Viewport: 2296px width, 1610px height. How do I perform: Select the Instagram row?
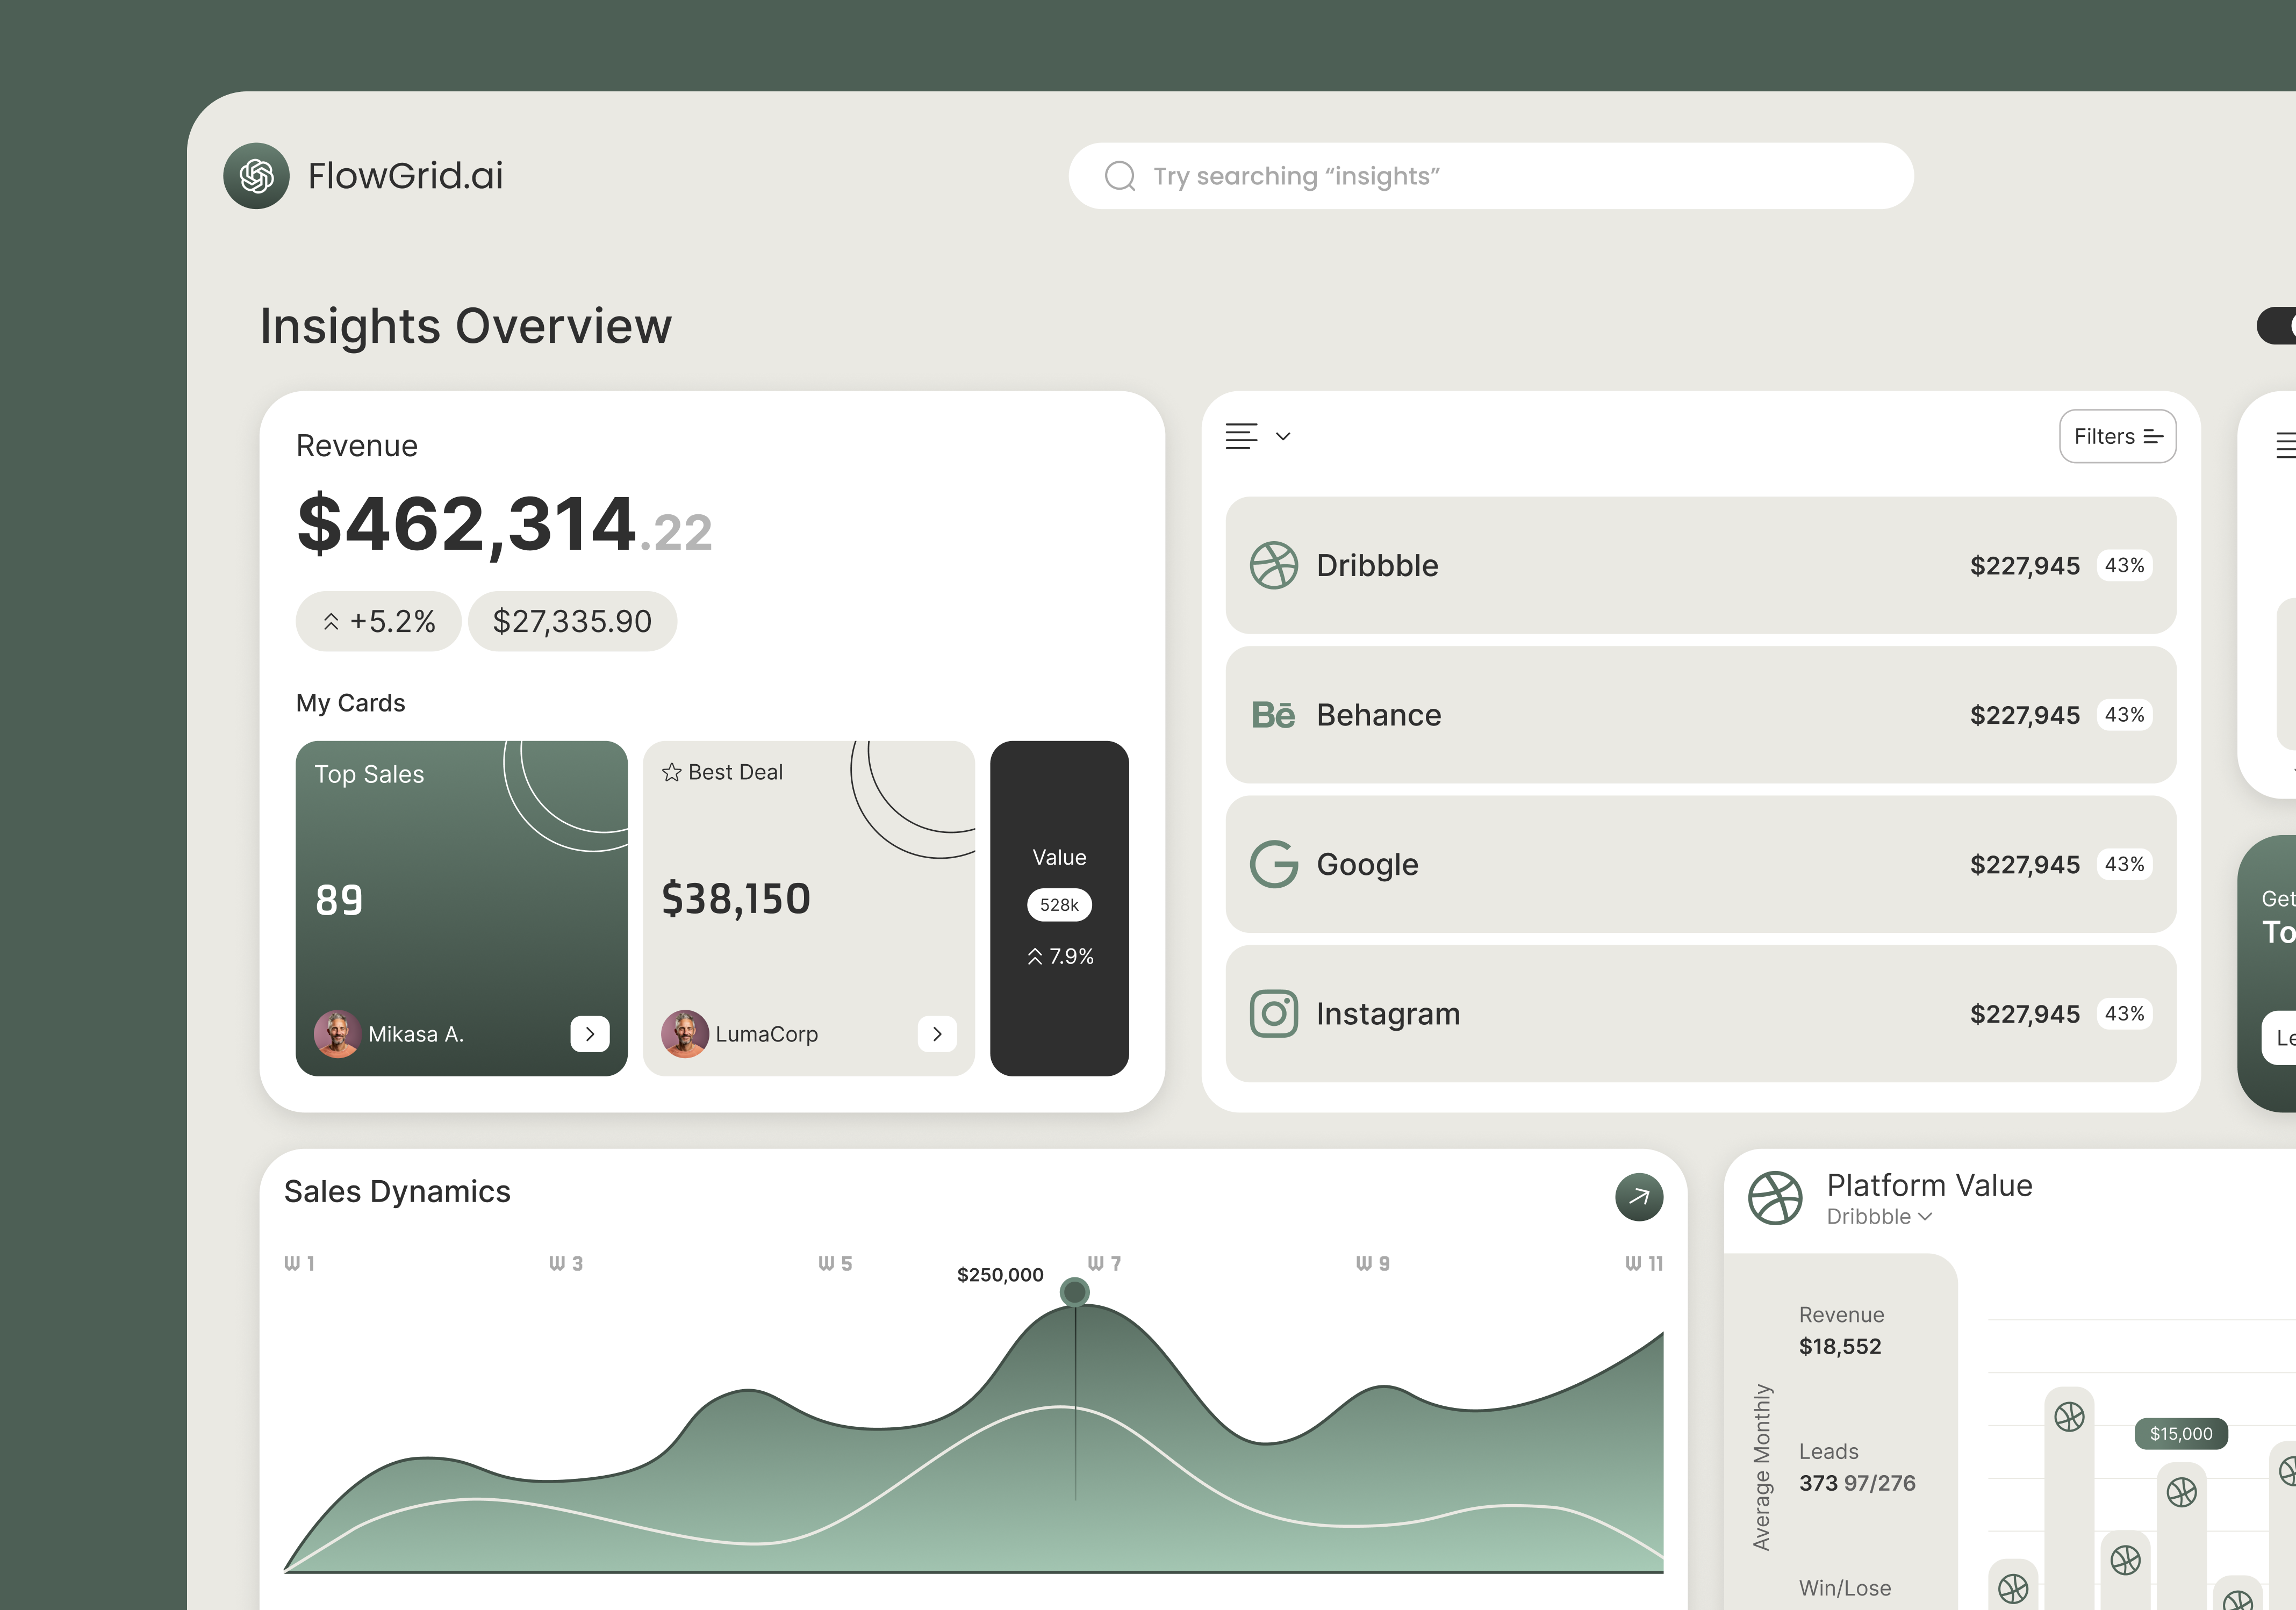click(x=1700, y=1014)
